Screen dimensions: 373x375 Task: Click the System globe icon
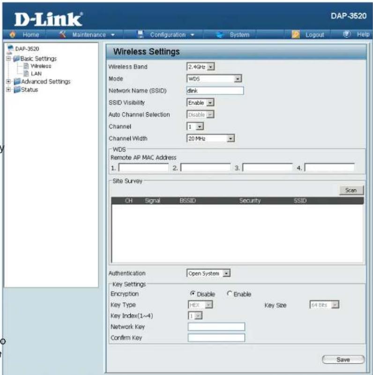click(220, 35)
